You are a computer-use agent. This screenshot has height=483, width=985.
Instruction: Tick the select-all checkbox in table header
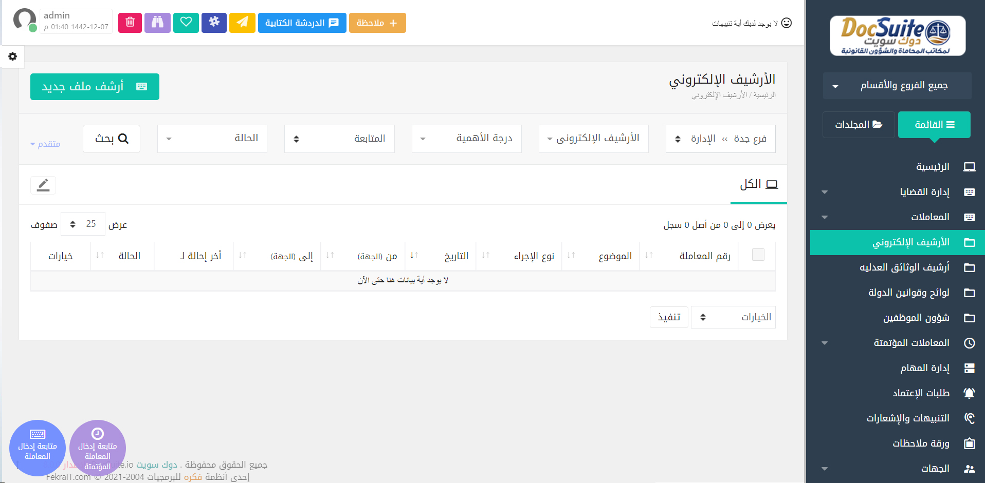coord(758,255)
